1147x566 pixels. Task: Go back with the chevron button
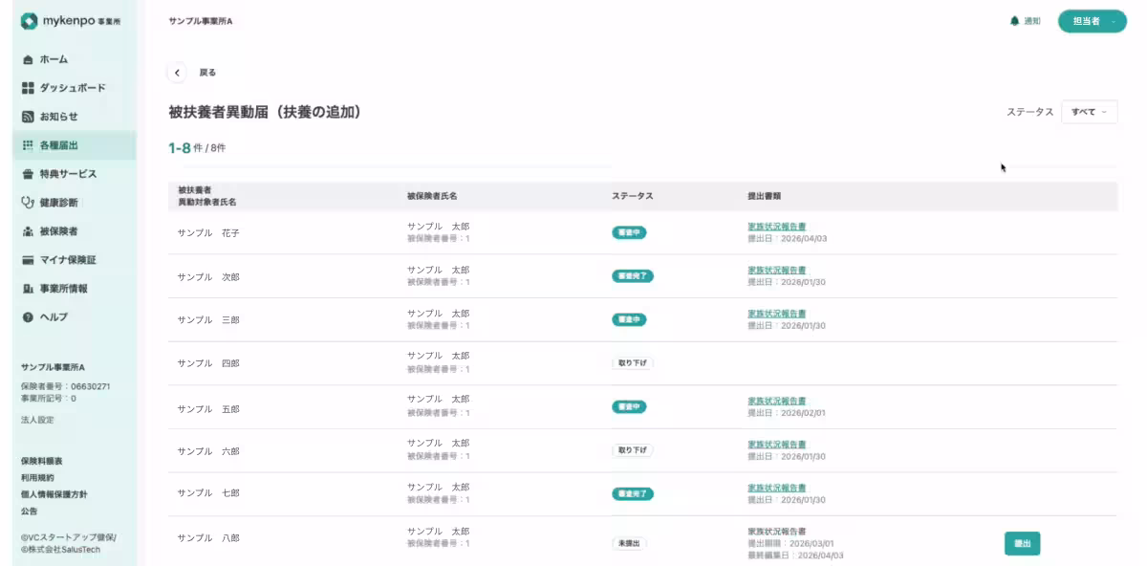[x=177, y=73]
